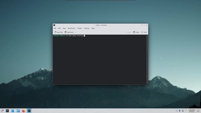The height and width of the screenshot is (113, 201).
Task: Click the Show Desktop button in panel
Action: tap(198, 111)
